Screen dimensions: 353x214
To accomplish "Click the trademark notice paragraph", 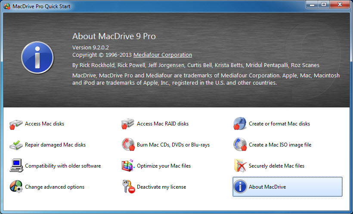I will tap(206, 79).
